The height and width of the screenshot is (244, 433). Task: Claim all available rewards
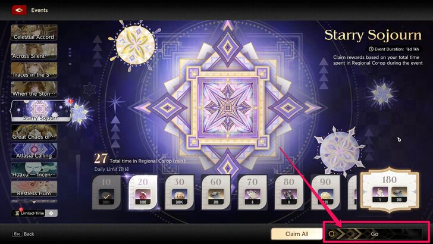coord(297,234)
